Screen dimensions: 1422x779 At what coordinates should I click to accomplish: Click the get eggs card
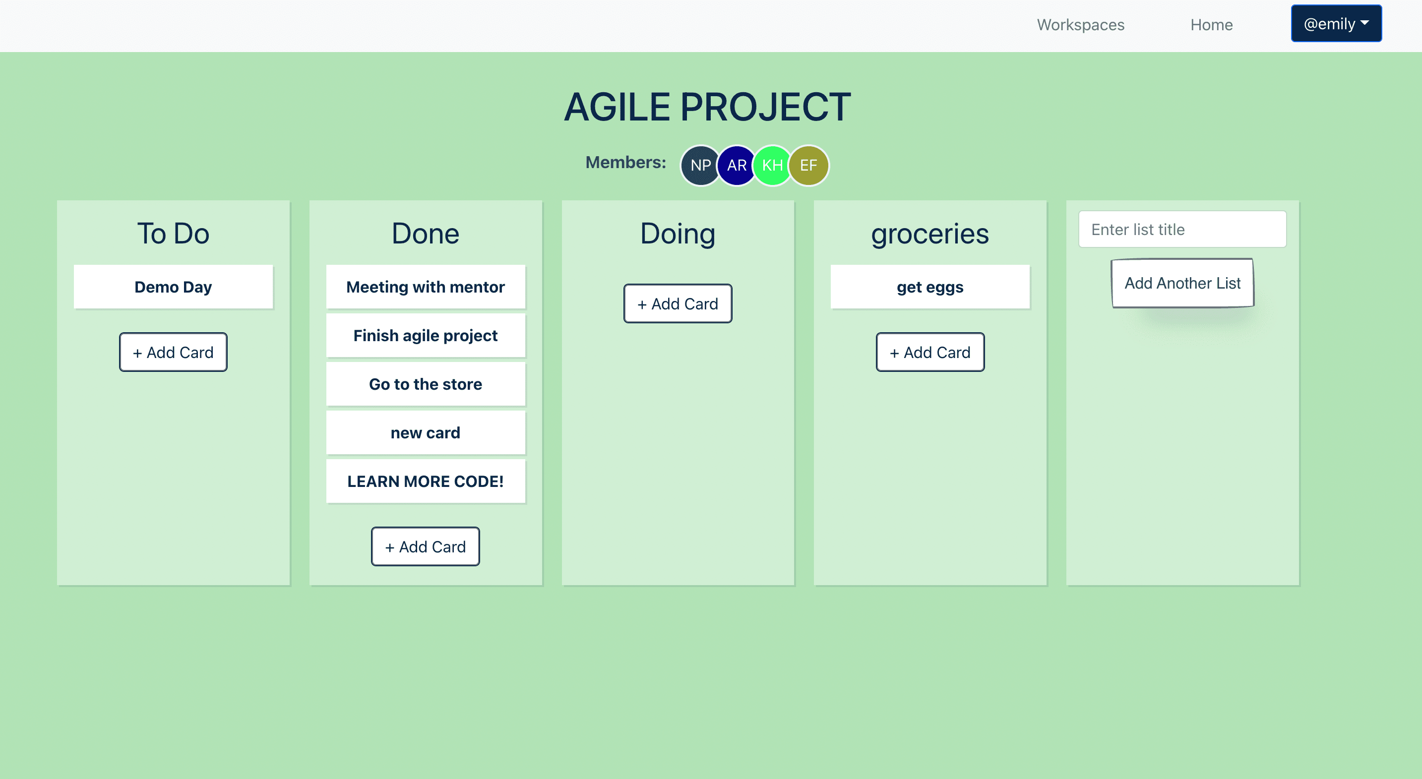pyautogui.click(x=930, y=286)
